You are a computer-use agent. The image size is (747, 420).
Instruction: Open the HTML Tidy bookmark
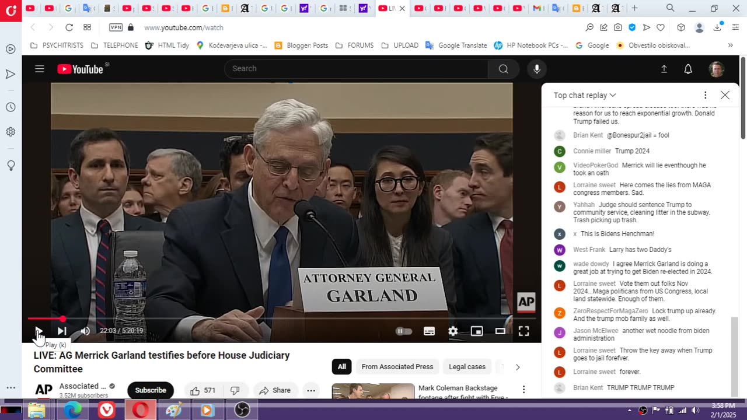coord(167,45)
